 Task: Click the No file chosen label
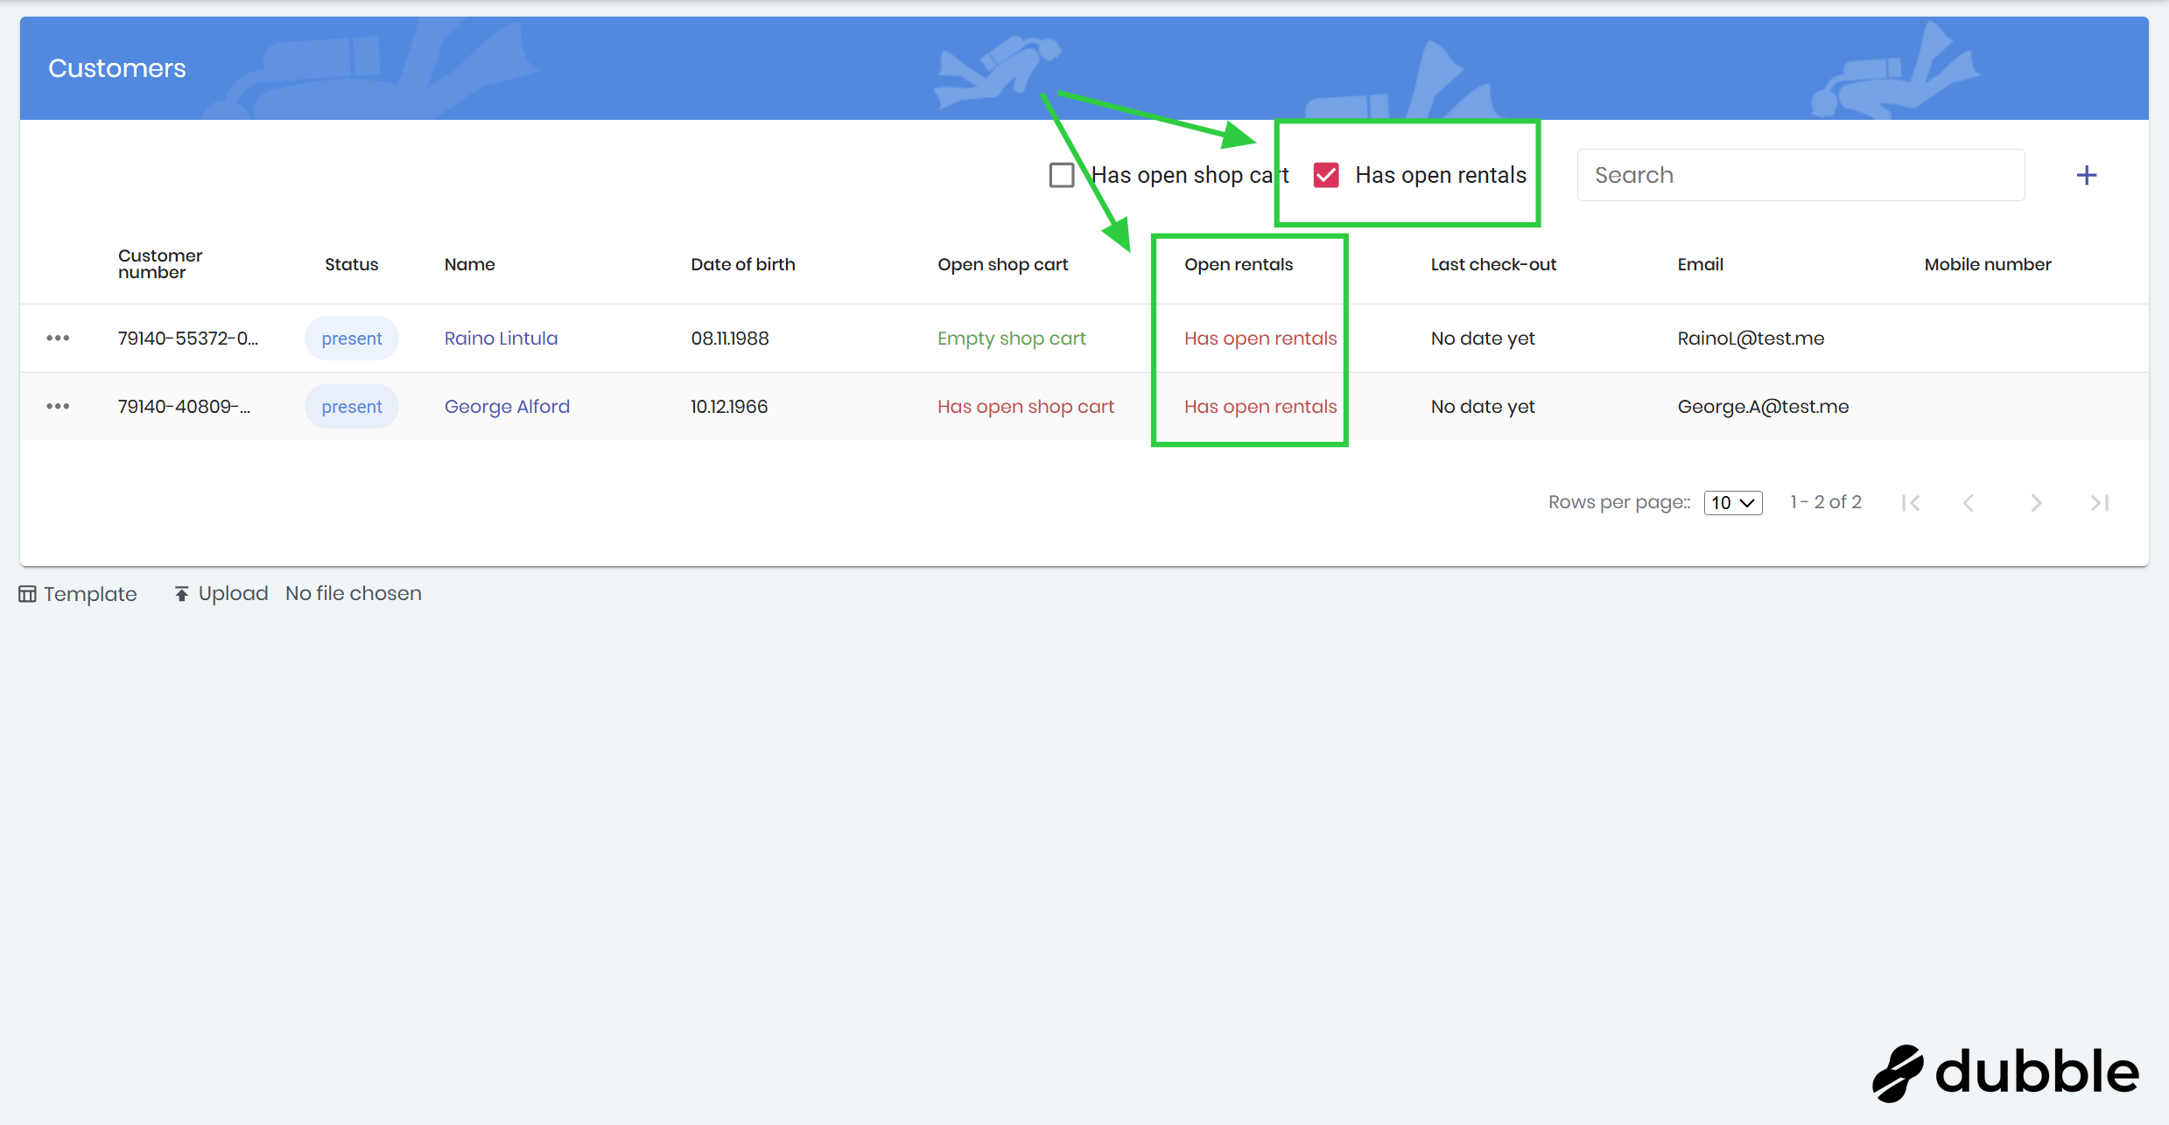[x=354, y=594]
